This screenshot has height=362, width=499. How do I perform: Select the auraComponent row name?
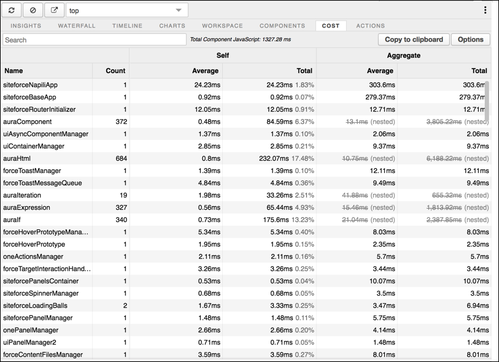pyautogui.click(x=28, y=121)
